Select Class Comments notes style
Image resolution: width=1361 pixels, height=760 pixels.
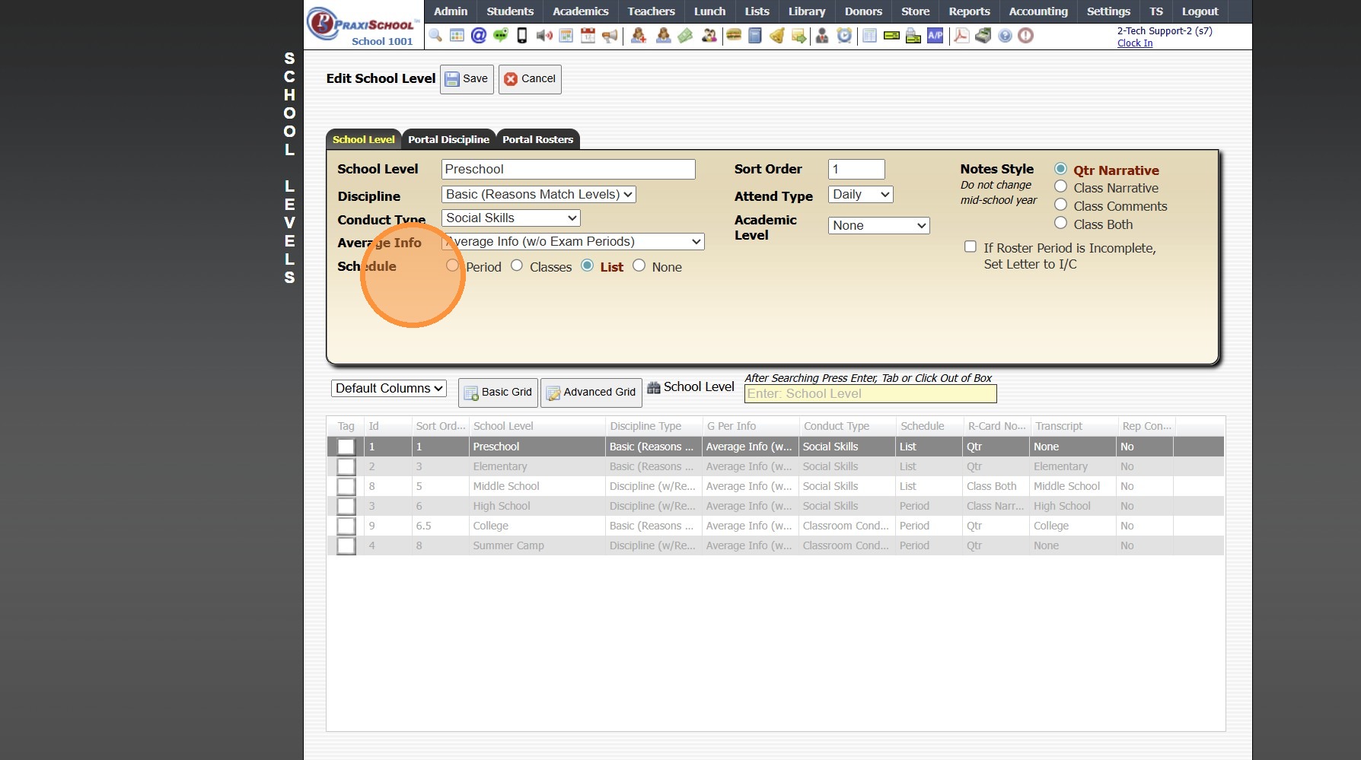pos(1060,205)
